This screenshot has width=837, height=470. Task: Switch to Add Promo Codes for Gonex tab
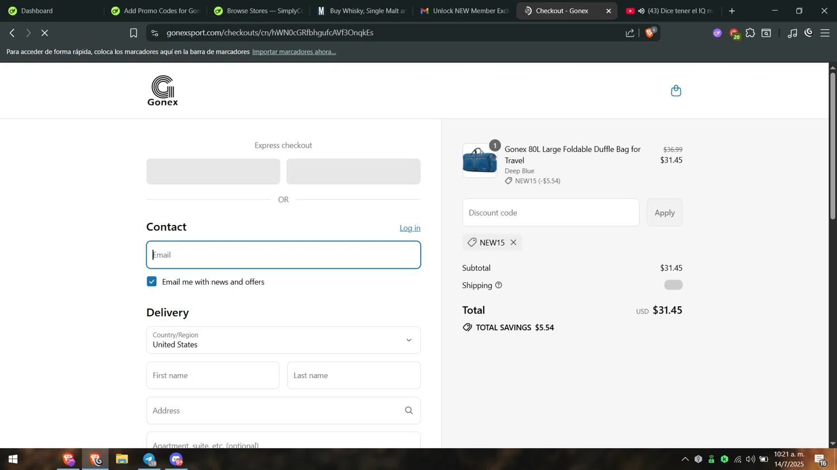156,11
